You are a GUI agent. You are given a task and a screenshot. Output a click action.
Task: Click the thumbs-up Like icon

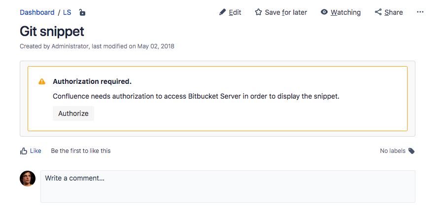click(24, 151)
